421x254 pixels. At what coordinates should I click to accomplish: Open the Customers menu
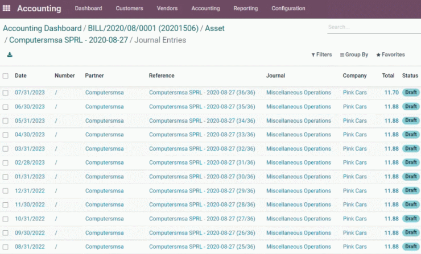tap(129, 9)
